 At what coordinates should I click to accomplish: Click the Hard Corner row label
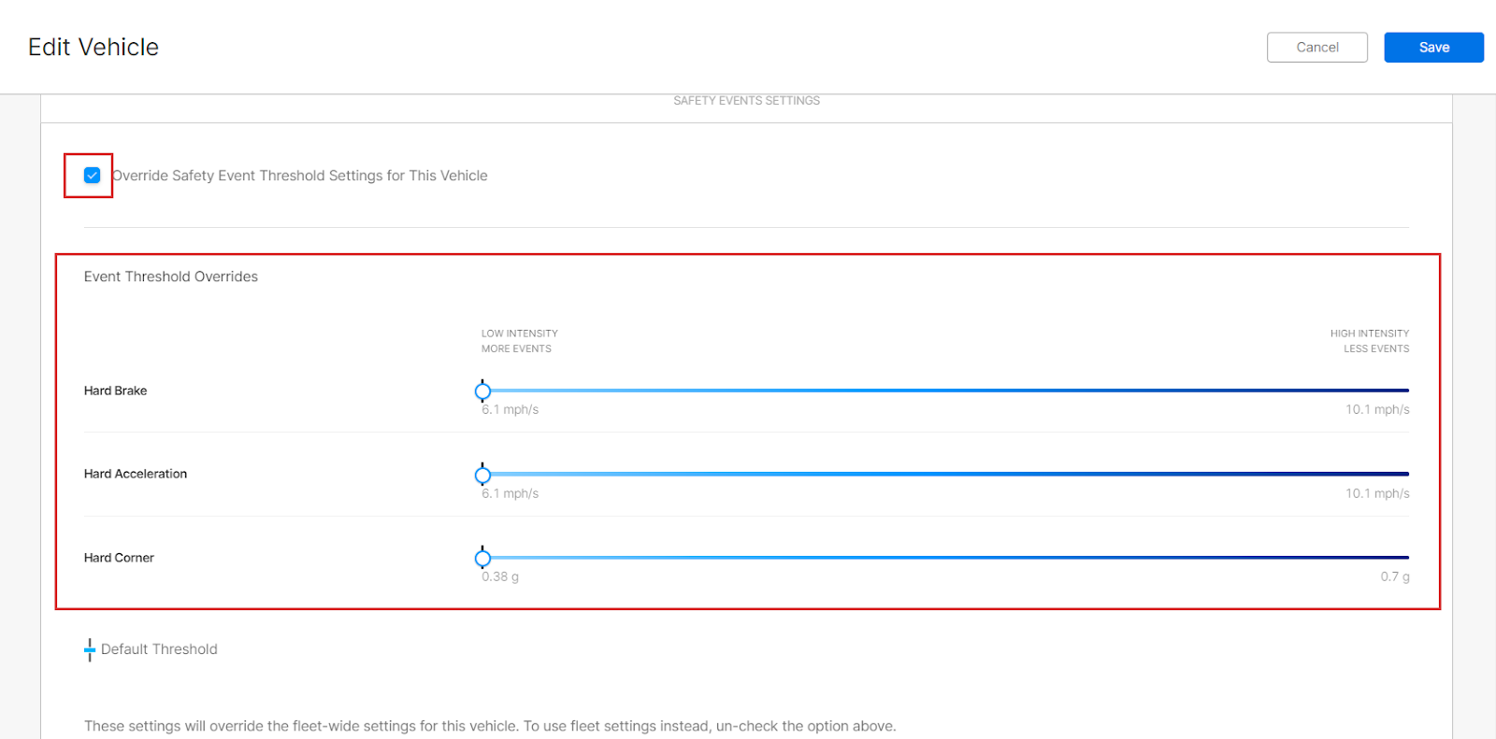coord(119,558)
